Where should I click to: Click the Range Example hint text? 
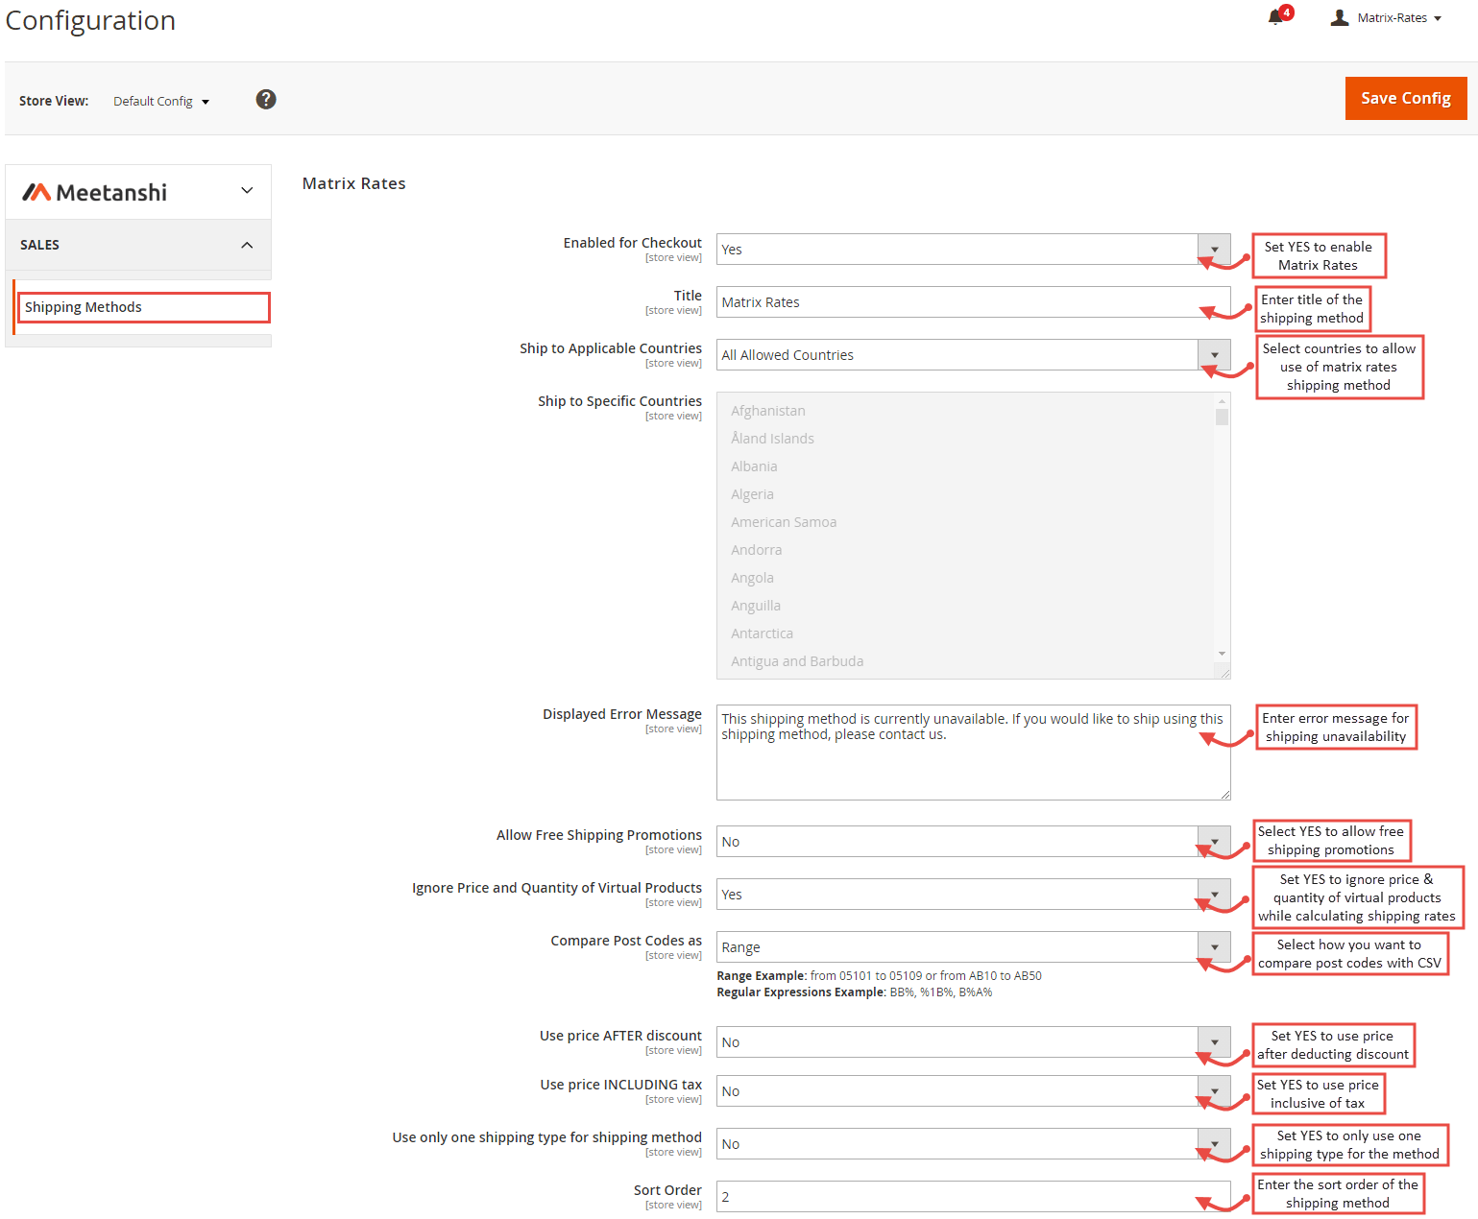click(879, 976)
